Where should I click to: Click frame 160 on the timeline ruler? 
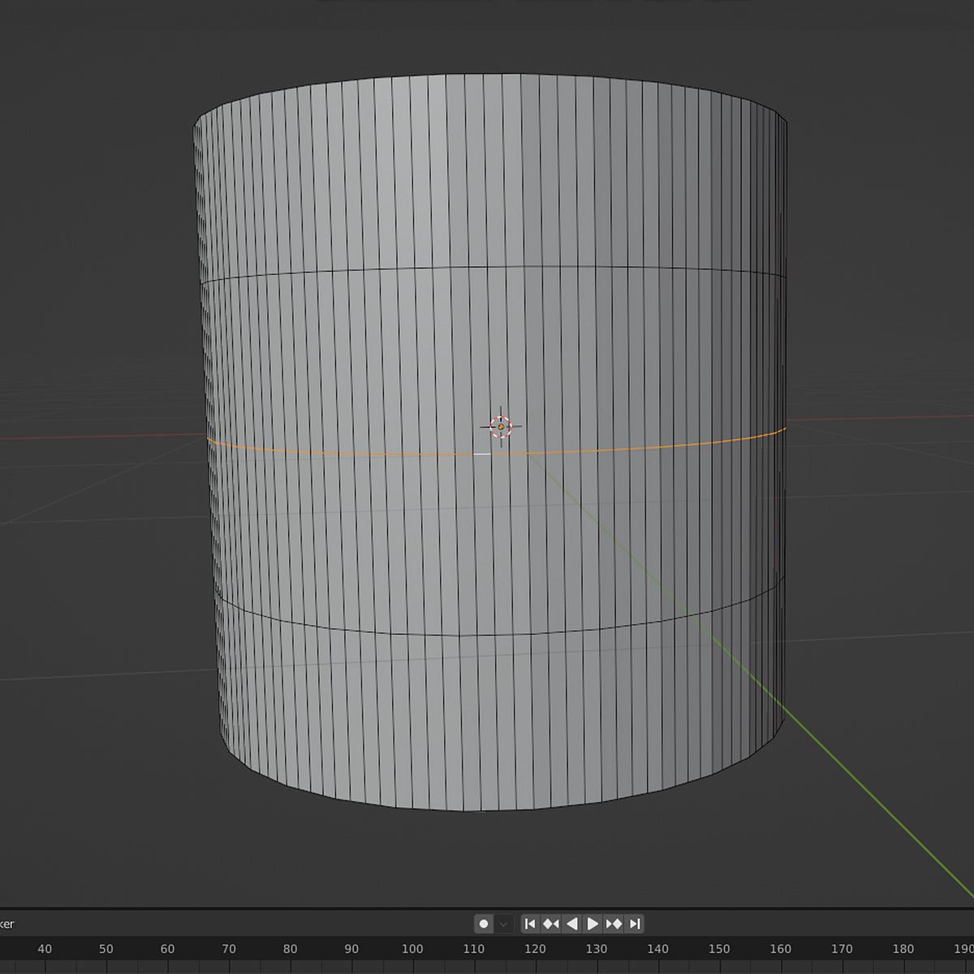pos(781,949)
